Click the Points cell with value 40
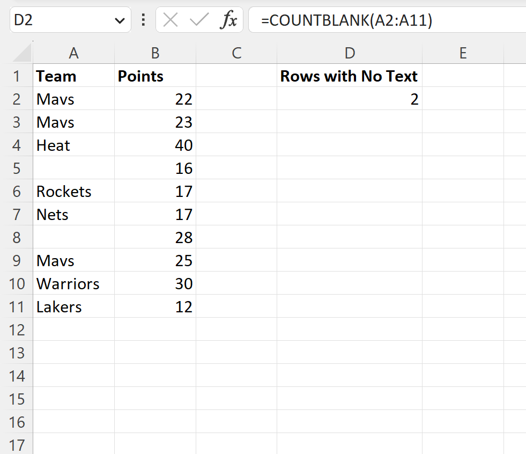The height and width of the screenshot is (454, 526). pos(155,145)
